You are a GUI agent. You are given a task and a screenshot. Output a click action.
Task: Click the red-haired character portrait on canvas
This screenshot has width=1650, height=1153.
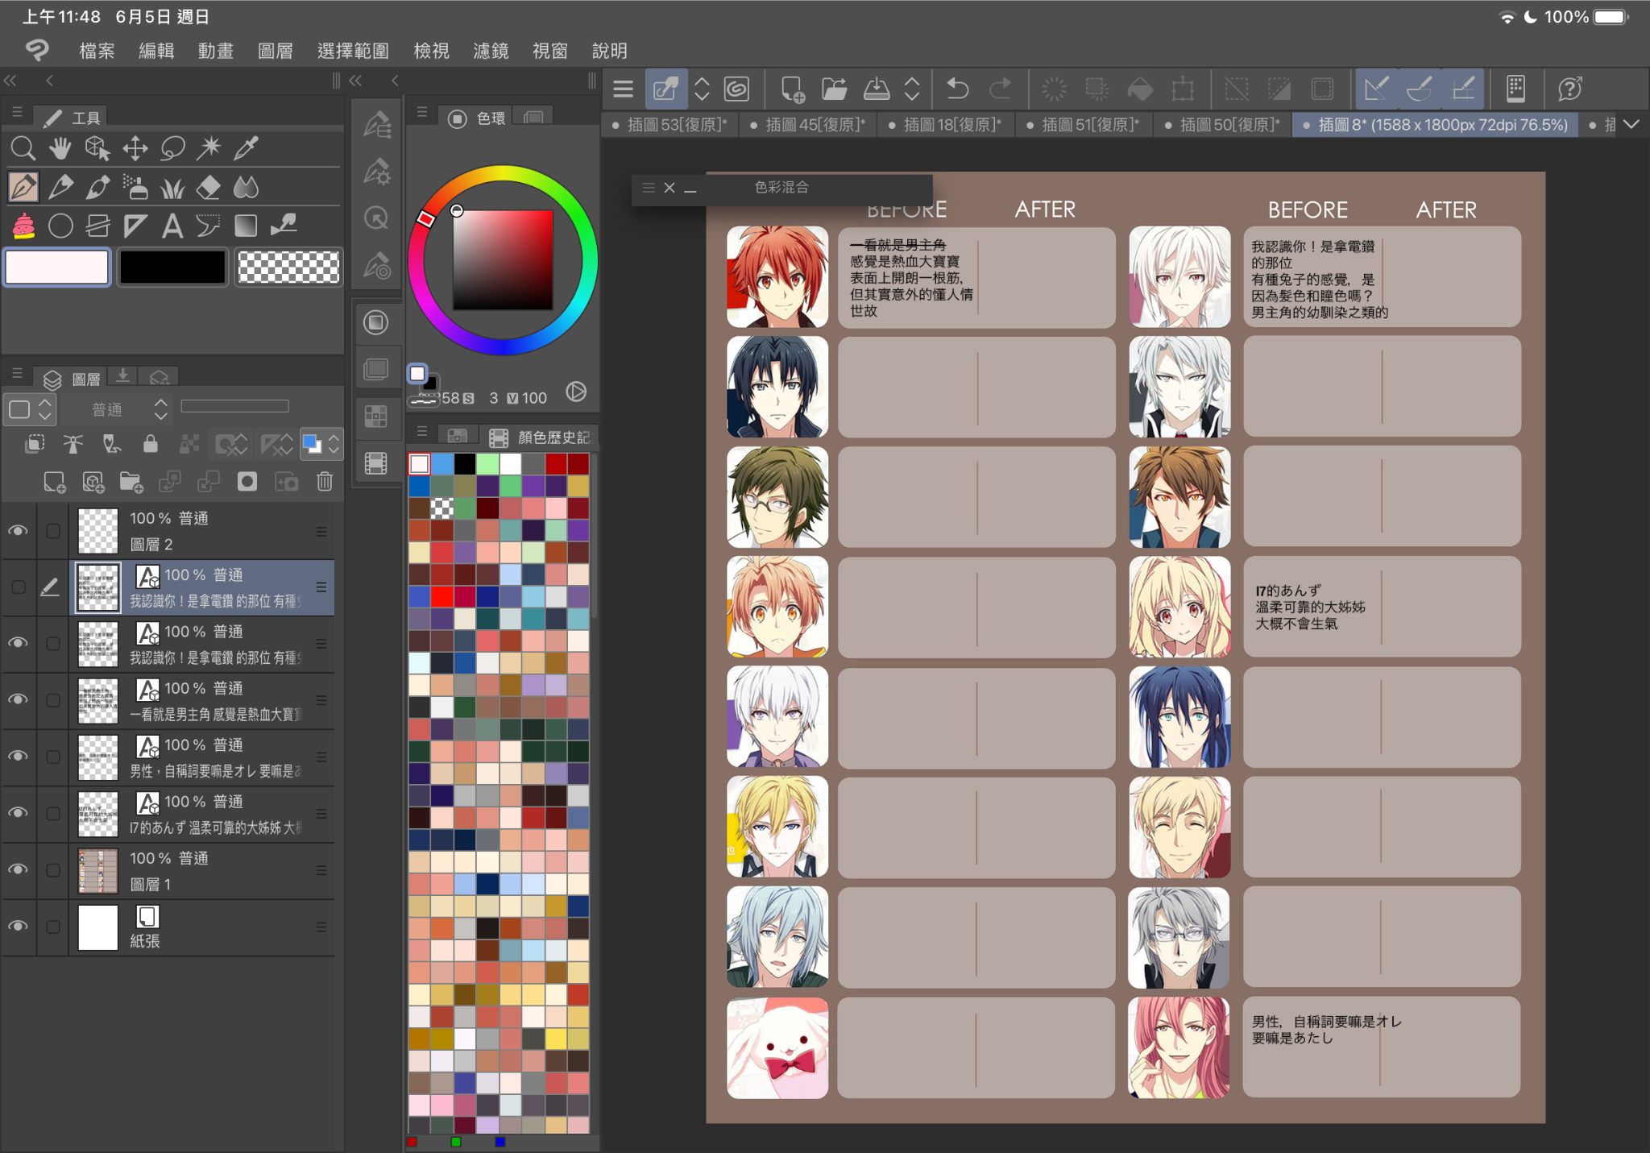(777, 276)
